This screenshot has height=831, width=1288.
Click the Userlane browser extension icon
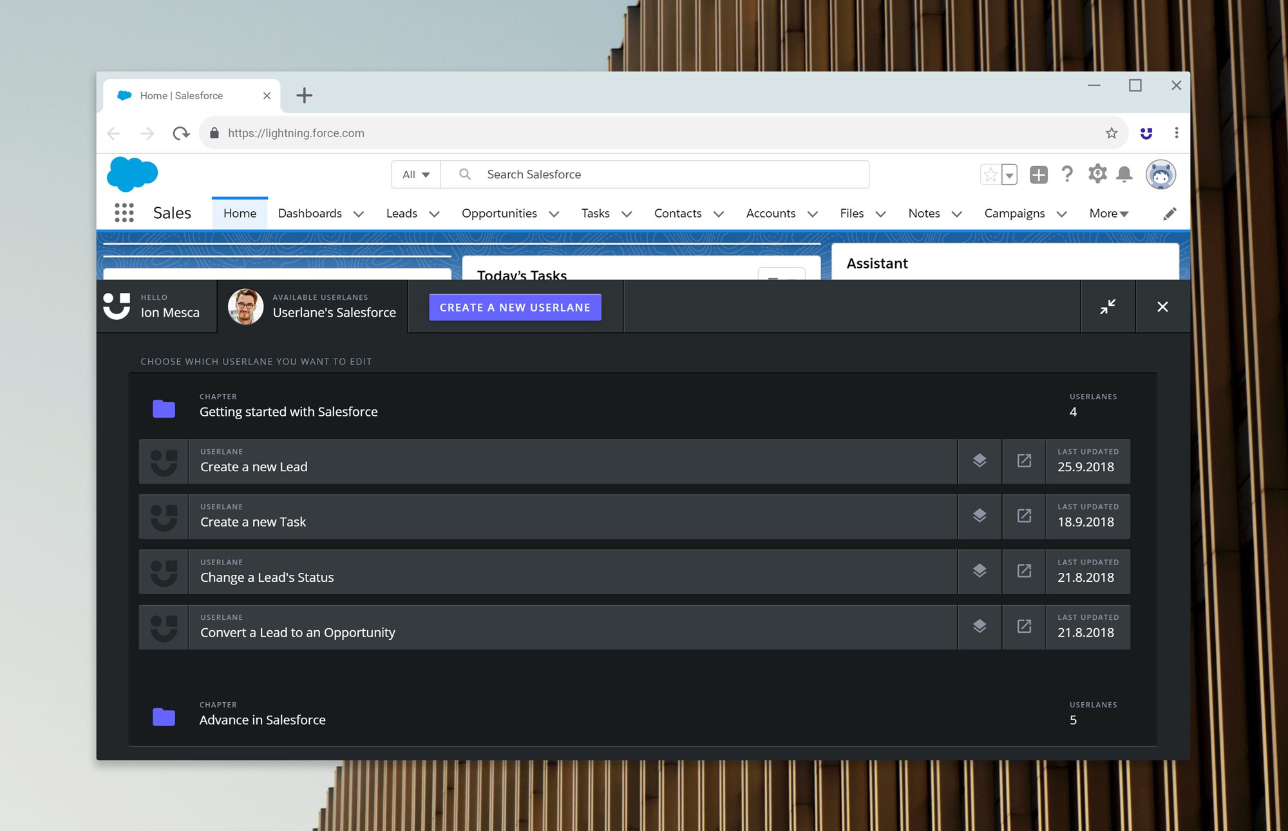pos(1146,133)
